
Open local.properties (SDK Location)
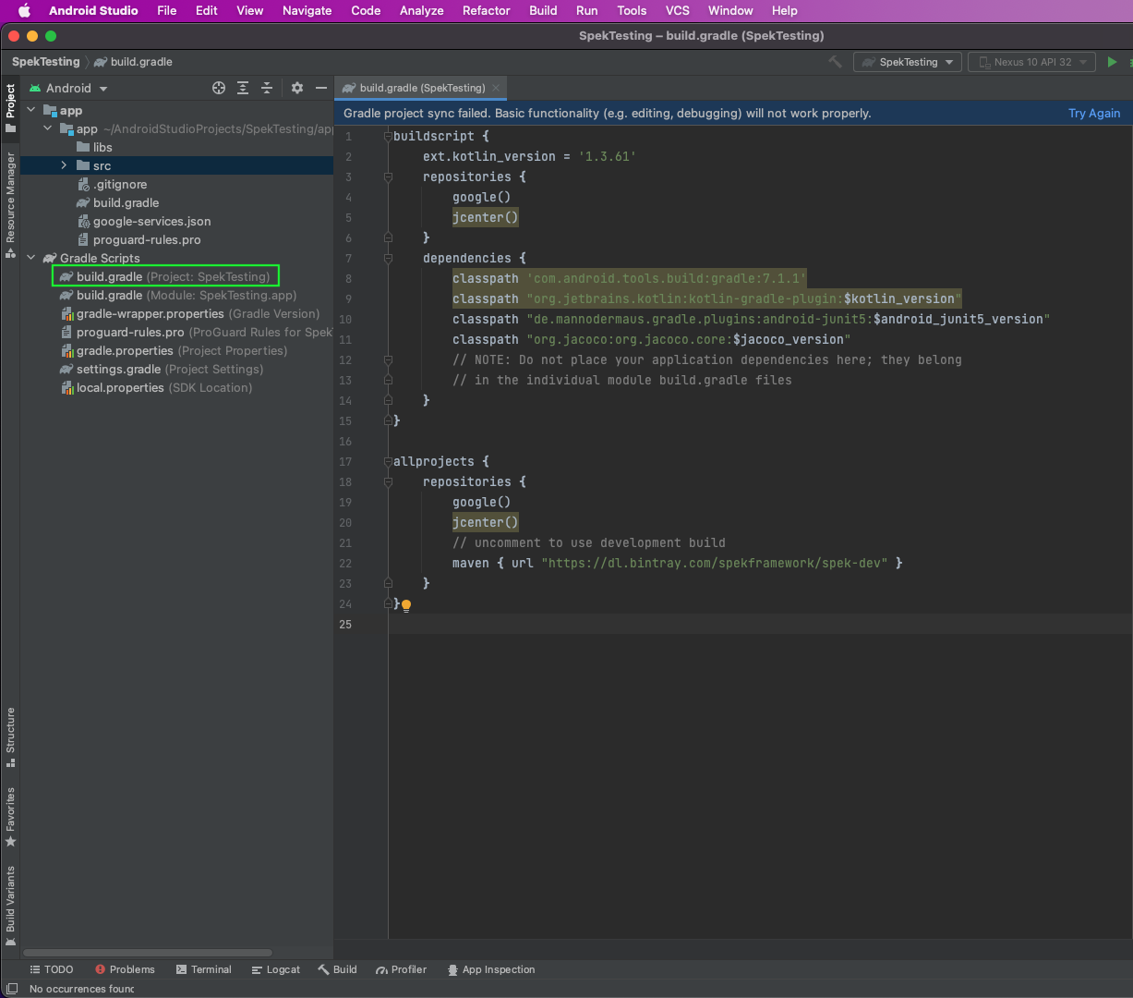[x=157, y=387]
